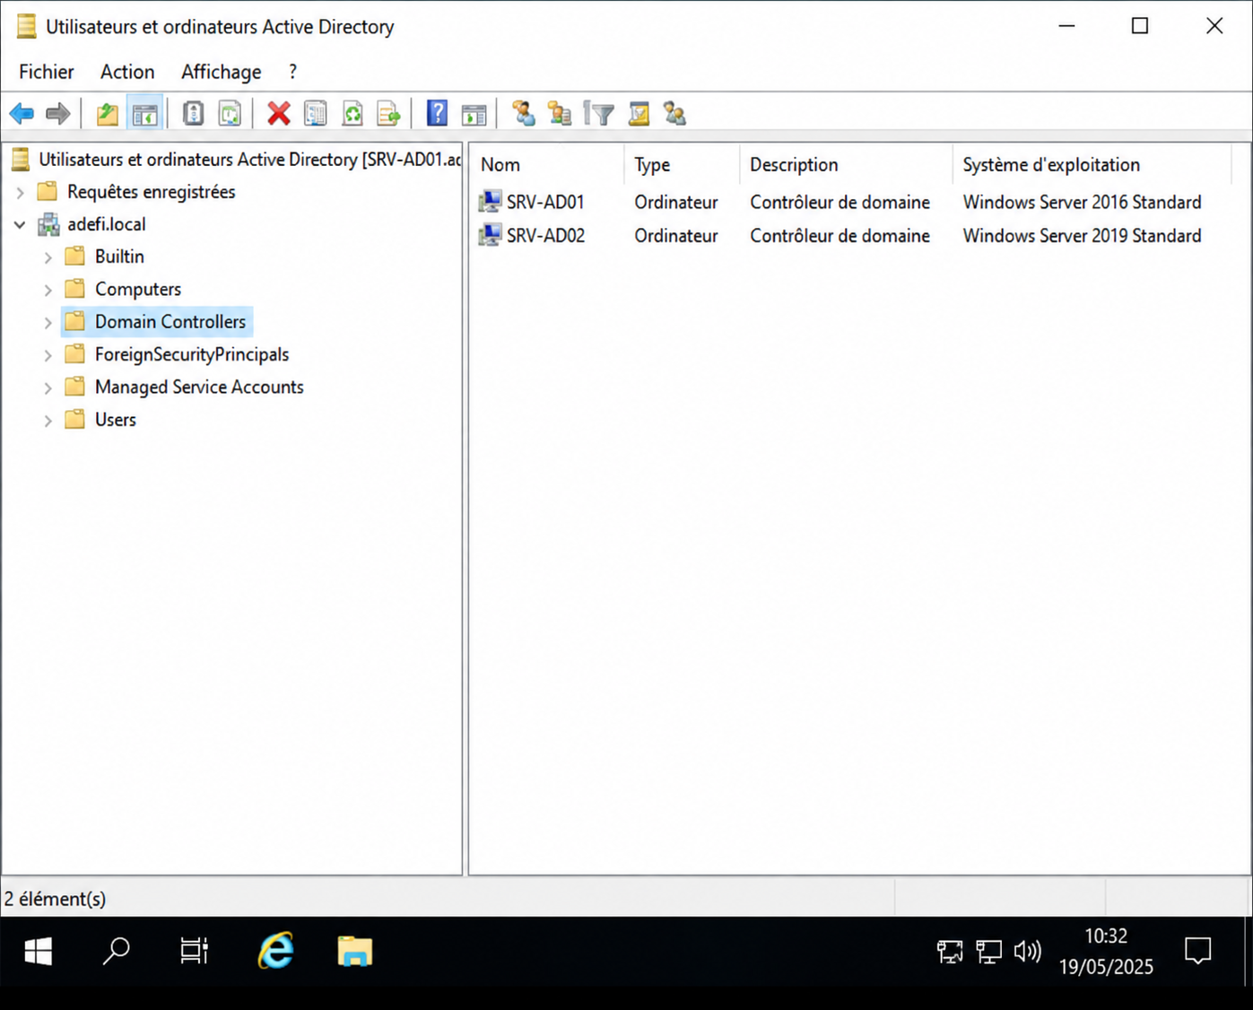Delete the selection with the red X icon

[x=279, y=114]
